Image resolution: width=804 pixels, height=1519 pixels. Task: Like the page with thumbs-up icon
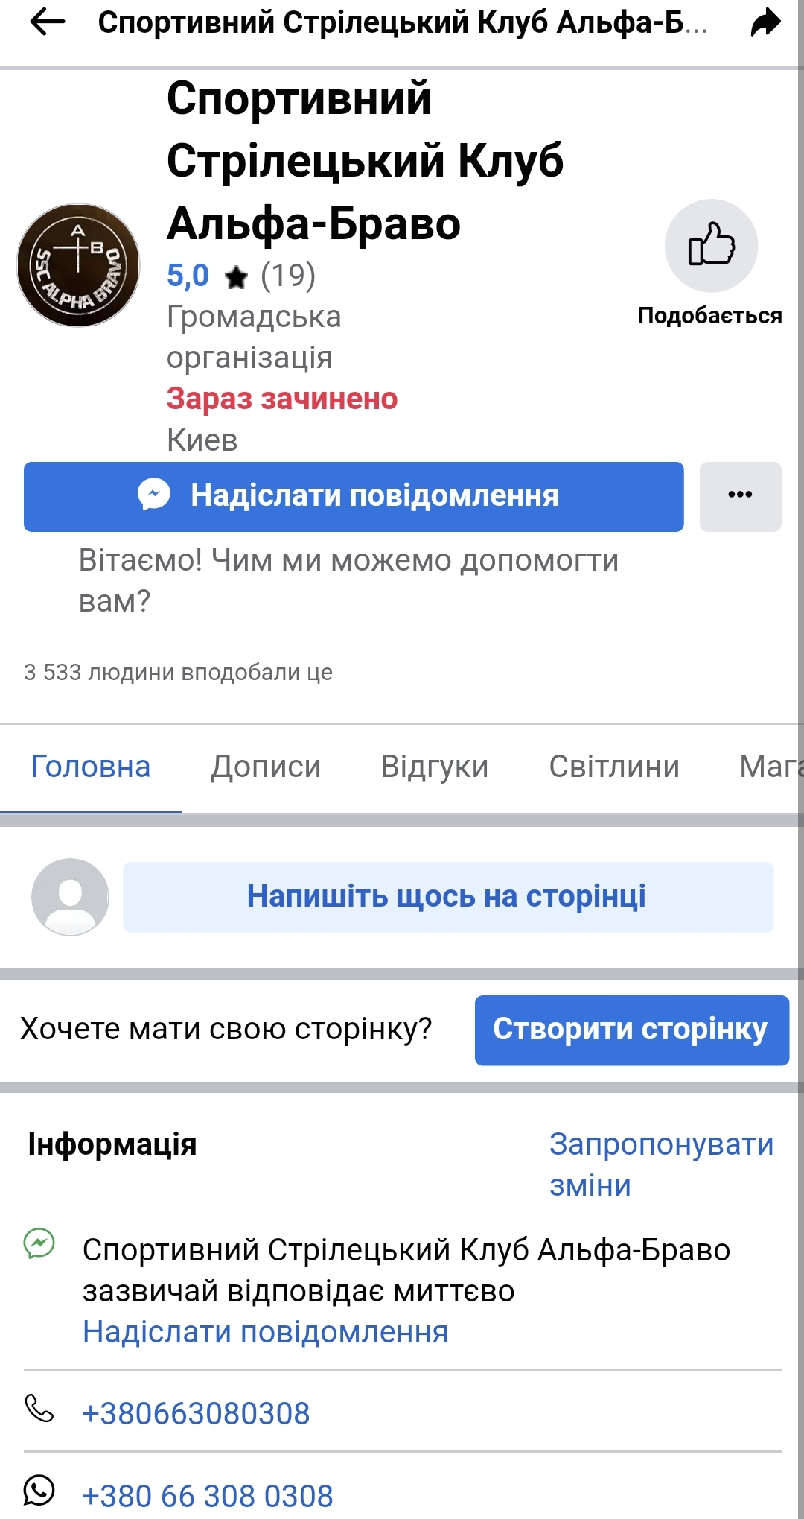[711, 245]
